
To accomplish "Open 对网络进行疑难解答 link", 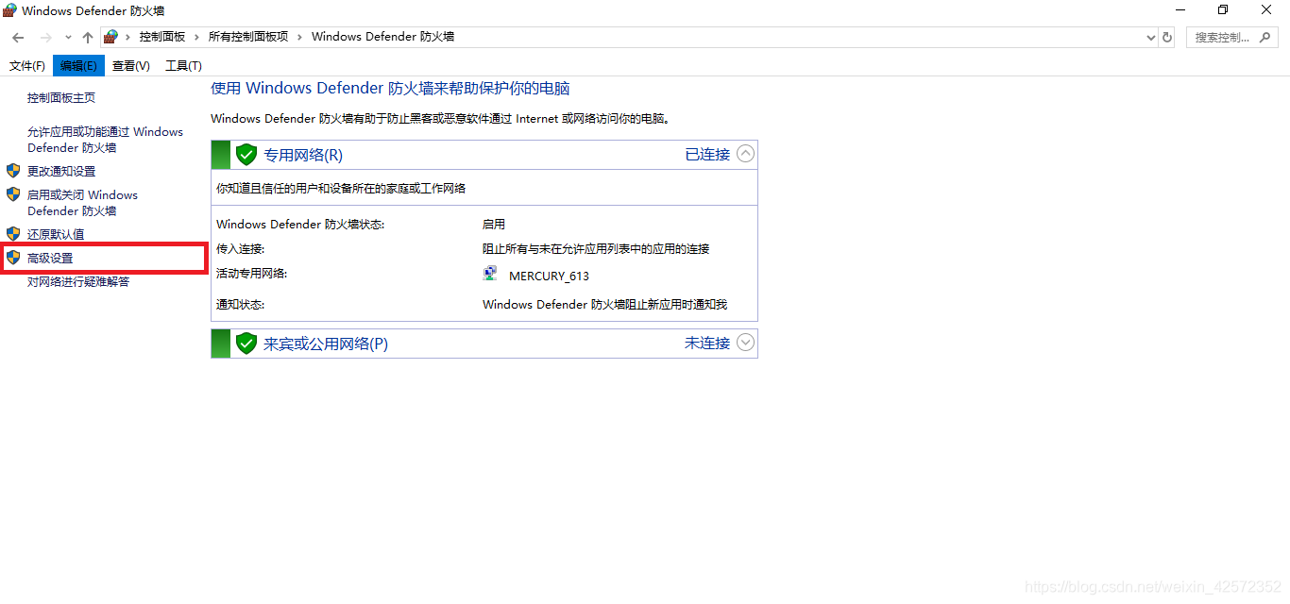I will pyautogui.click(x=78, y=282).
